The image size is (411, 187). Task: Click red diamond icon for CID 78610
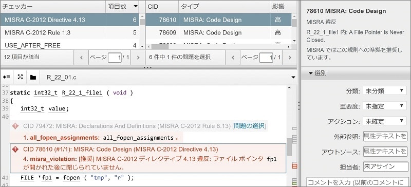coord(15,149)
